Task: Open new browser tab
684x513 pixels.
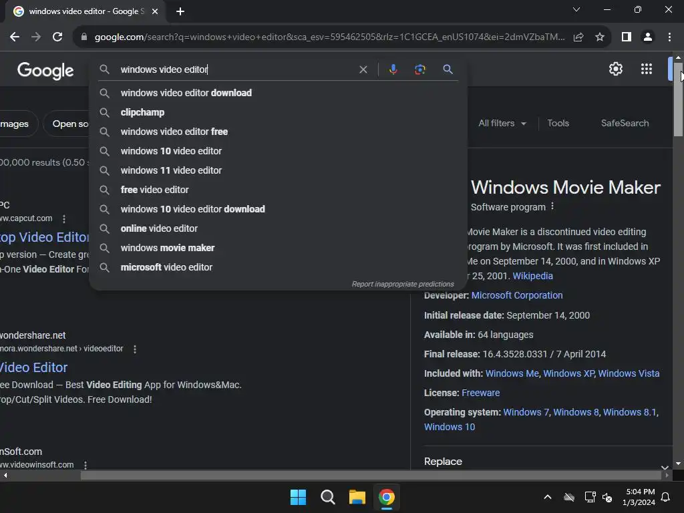Action: [x=180, y=11]
